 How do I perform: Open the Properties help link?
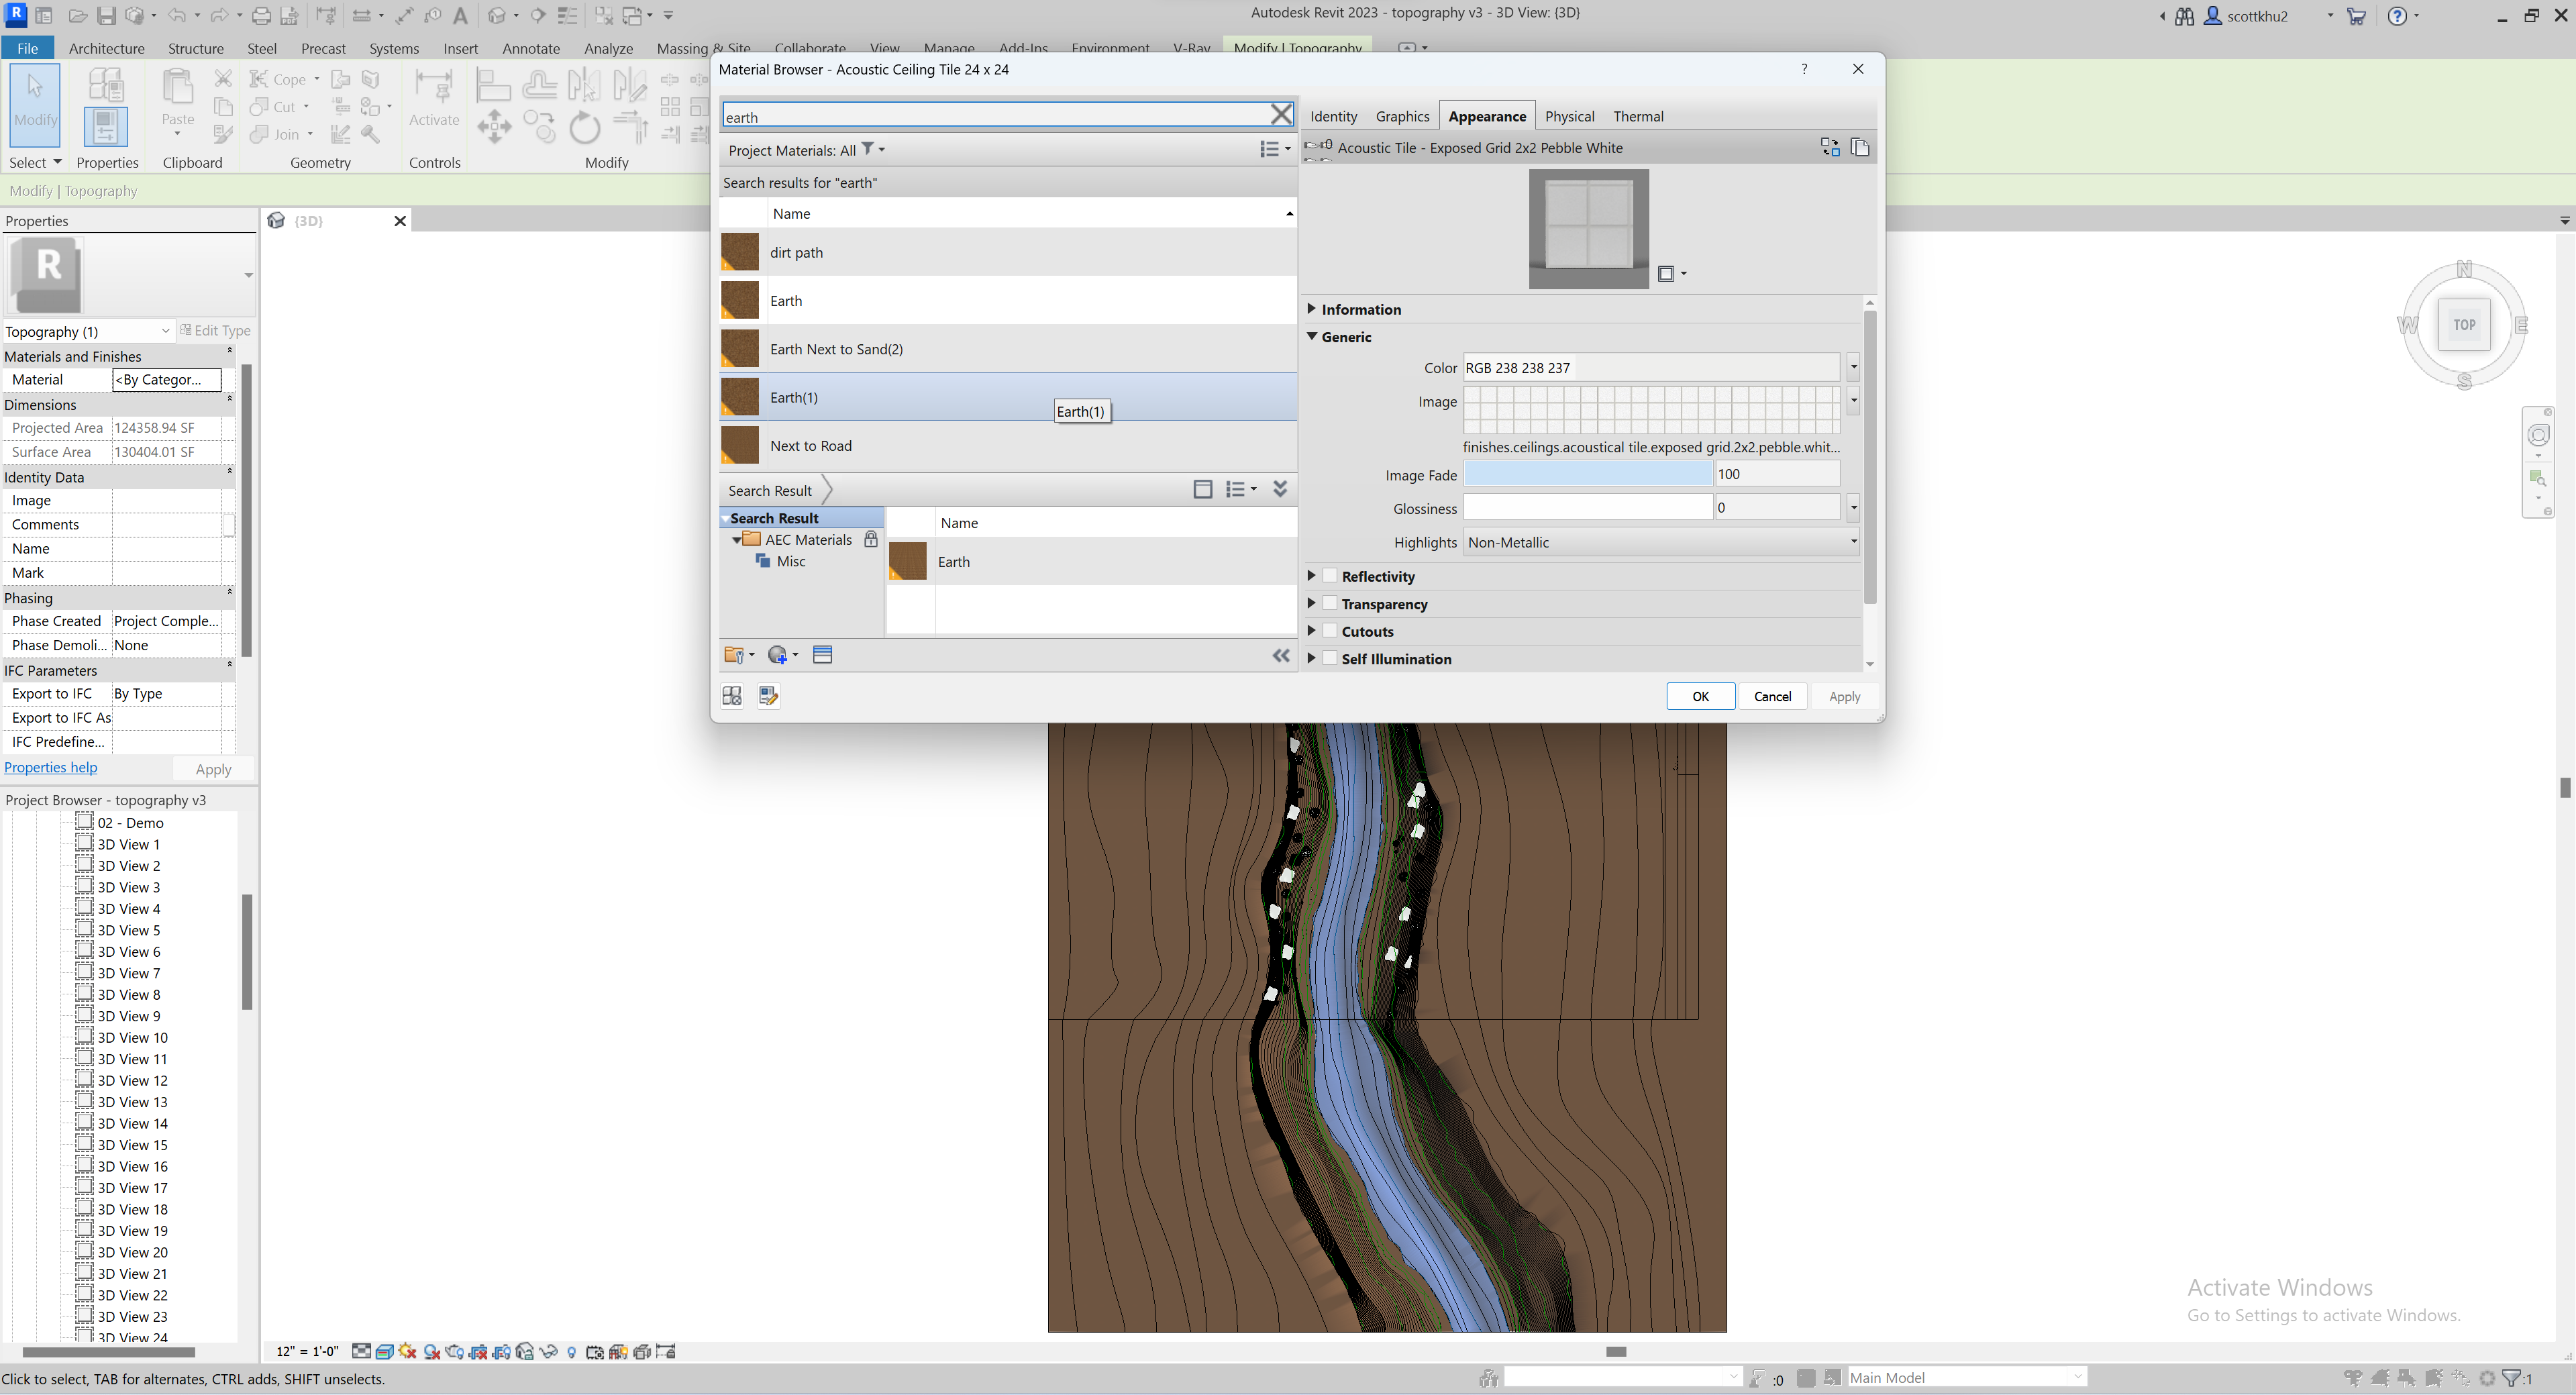pos(51,766)
